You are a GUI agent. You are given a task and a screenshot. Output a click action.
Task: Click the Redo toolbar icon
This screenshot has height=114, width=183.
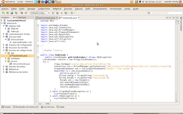26,13
